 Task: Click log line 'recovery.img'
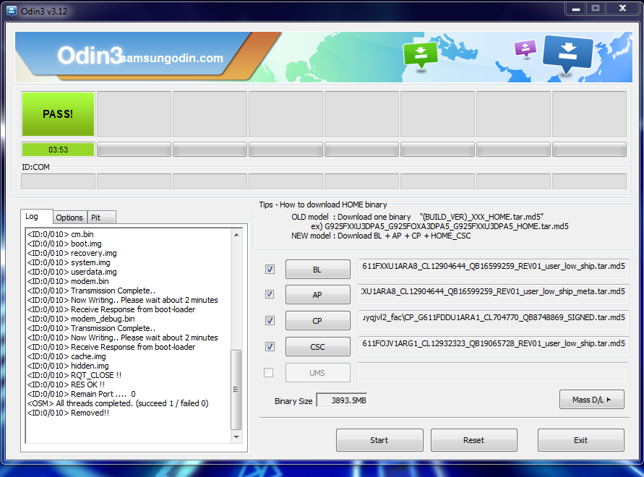[72, 253]
